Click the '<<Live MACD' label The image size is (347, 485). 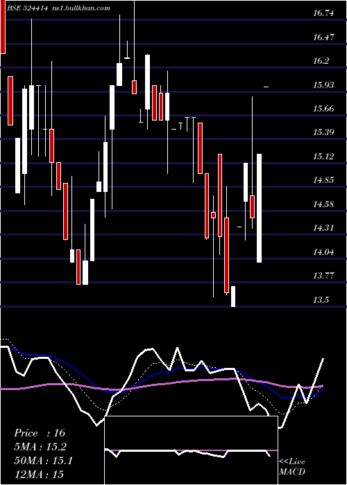(292, 467)
